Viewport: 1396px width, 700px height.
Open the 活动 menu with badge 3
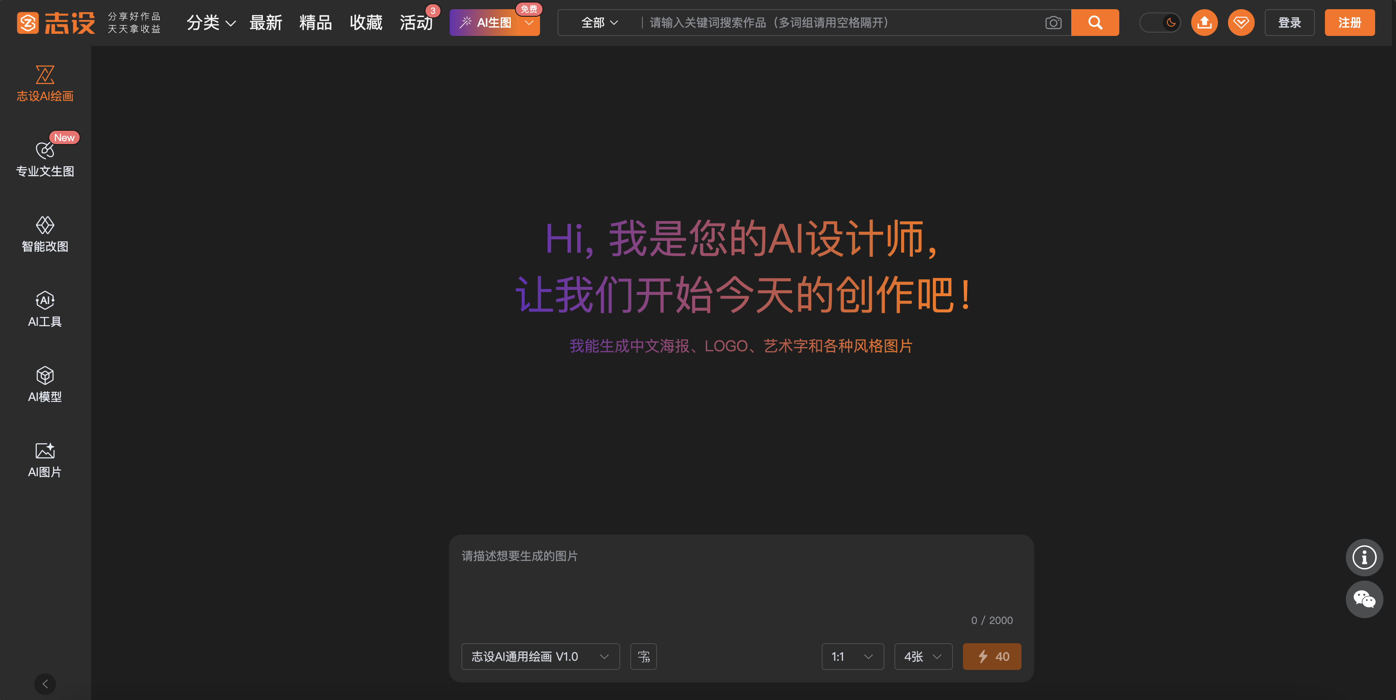coord(416,22)
